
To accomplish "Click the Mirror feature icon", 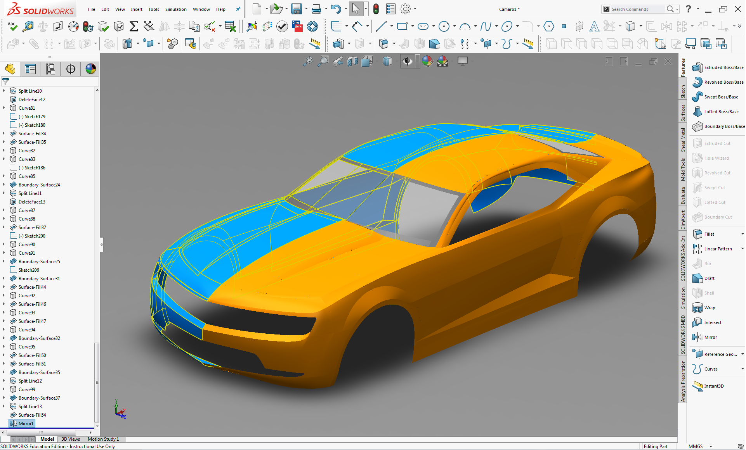I will (x=697, y=337).
